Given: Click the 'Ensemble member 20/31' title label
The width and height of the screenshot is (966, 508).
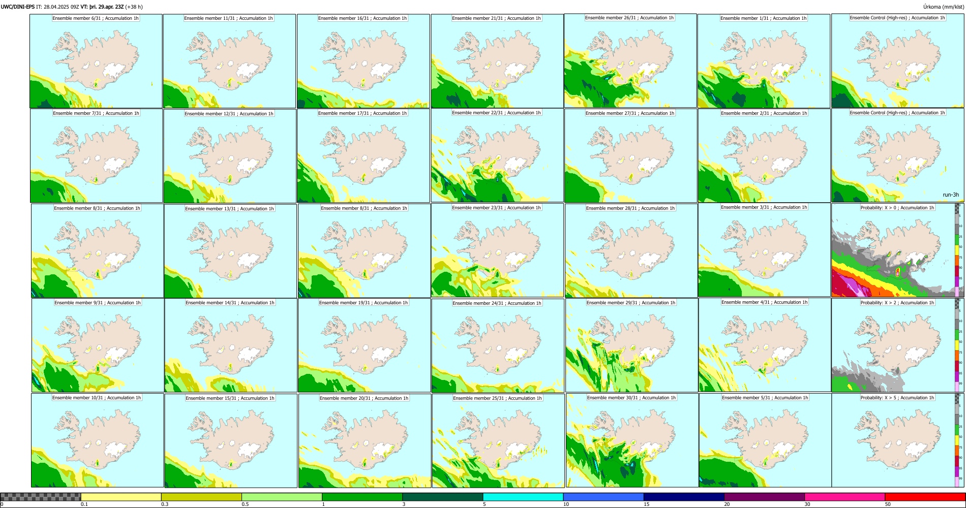Looking at the screenshot, I should click(x=364, y=398).
